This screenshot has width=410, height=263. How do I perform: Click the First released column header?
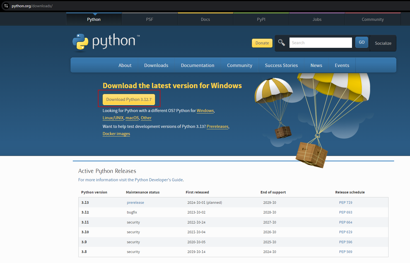(x=197, y=192)
